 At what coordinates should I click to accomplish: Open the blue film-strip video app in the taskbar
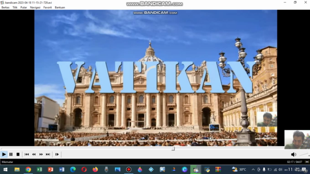pos(117,170)
